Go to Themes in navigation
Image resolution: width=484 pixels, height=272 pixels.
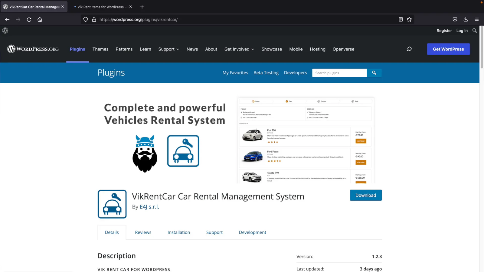coord(100,49)
